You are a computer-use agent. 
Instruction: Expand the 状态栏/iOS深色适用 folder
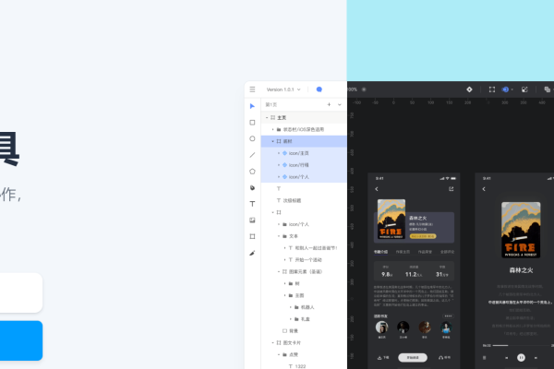click(x=272, y=129)
